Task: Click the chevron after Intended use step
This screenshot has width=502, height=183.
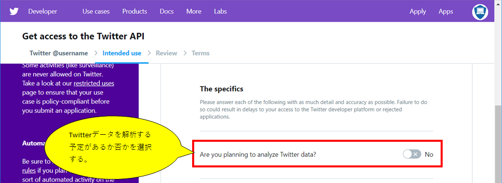Action: point(149,53)
